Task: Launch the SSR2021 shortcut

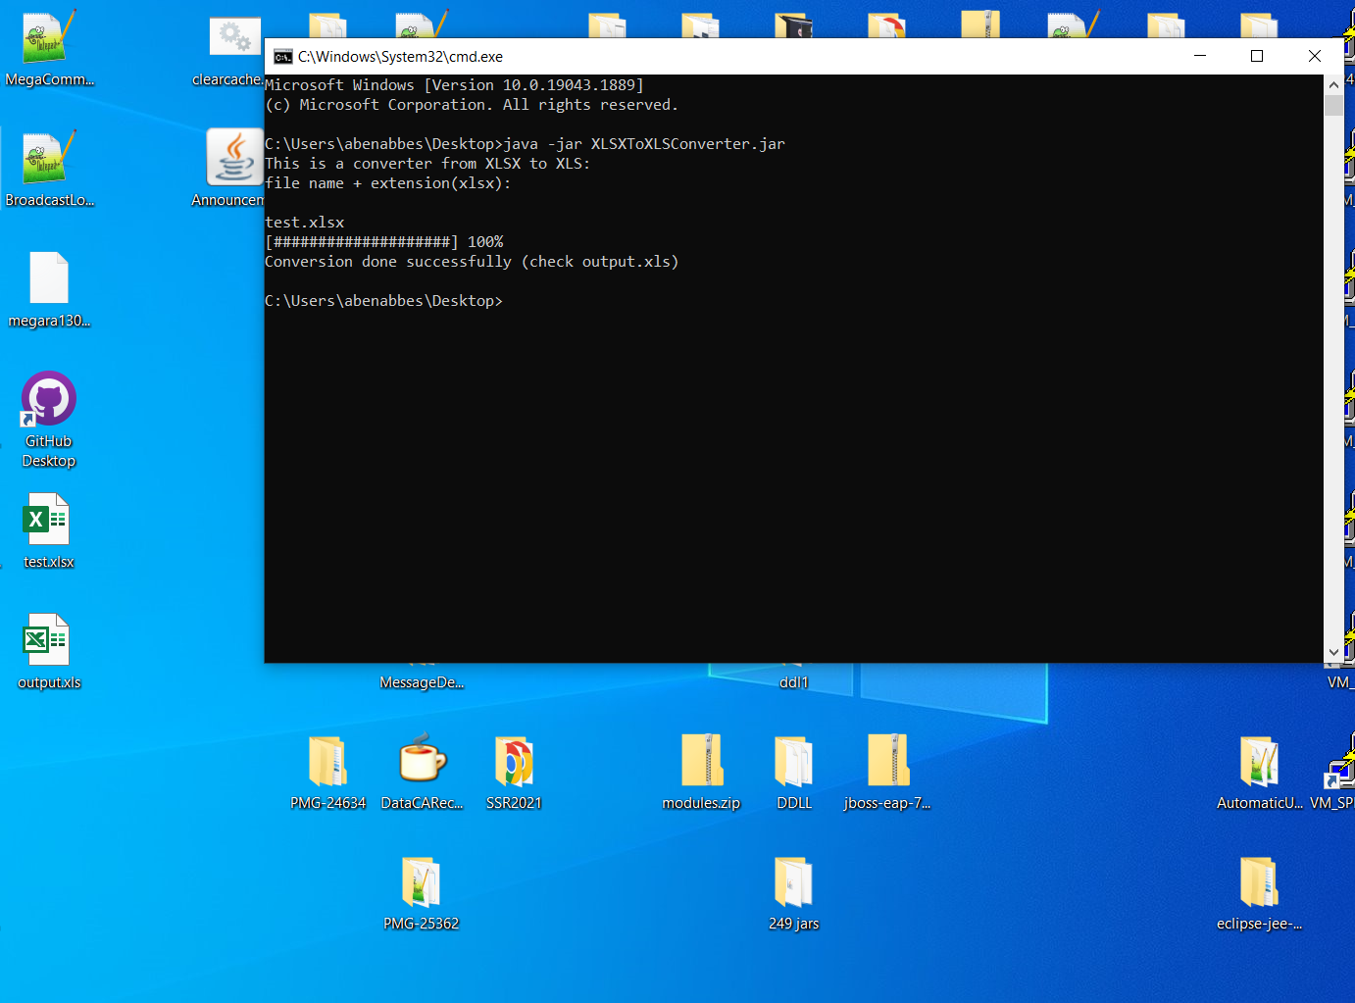Action: (x=513, y=763)
